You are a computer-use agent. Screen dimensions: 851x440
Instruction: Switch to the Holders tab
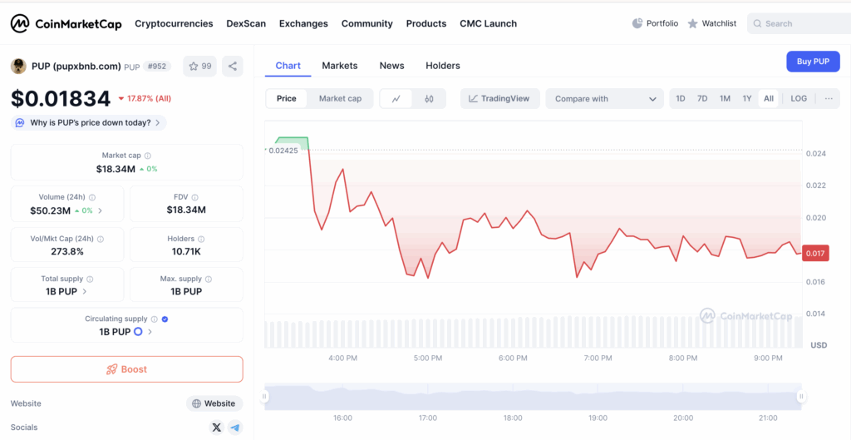tap(442, 66)
